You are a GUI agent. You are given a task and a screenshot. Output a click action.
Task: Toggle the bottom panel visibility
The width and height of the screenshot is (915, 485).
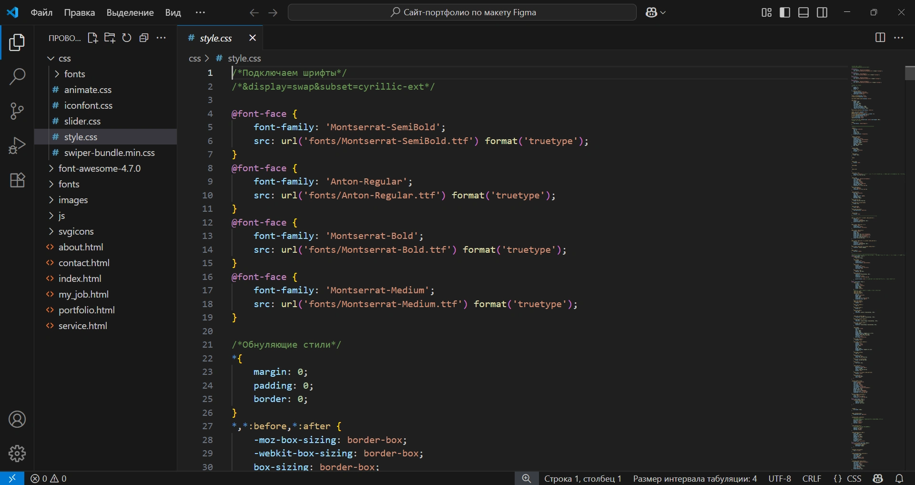pyautogui.click(x=803, y=12)
